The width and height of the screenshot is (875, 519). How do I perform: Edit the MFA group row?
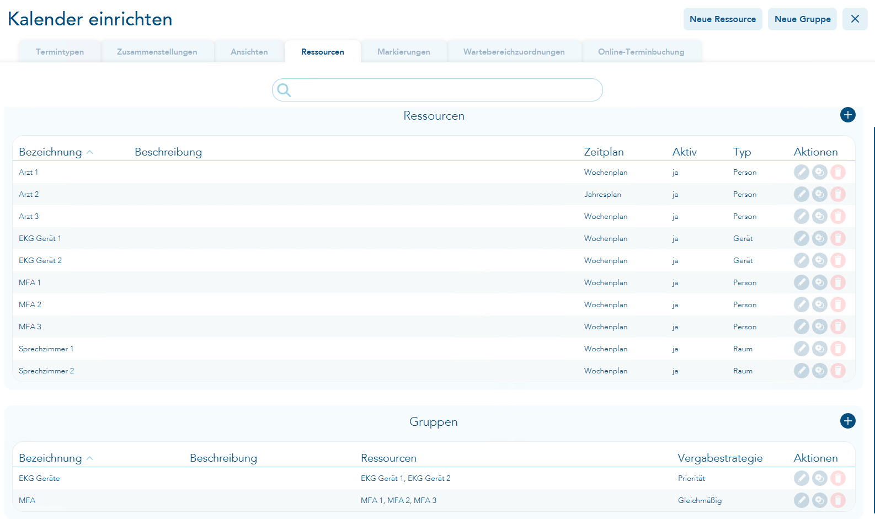coord(802,500)
